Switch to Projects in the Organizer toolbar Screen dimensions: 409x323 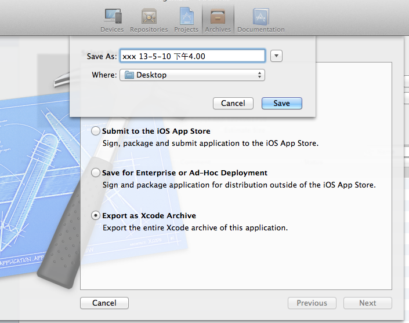186,21
